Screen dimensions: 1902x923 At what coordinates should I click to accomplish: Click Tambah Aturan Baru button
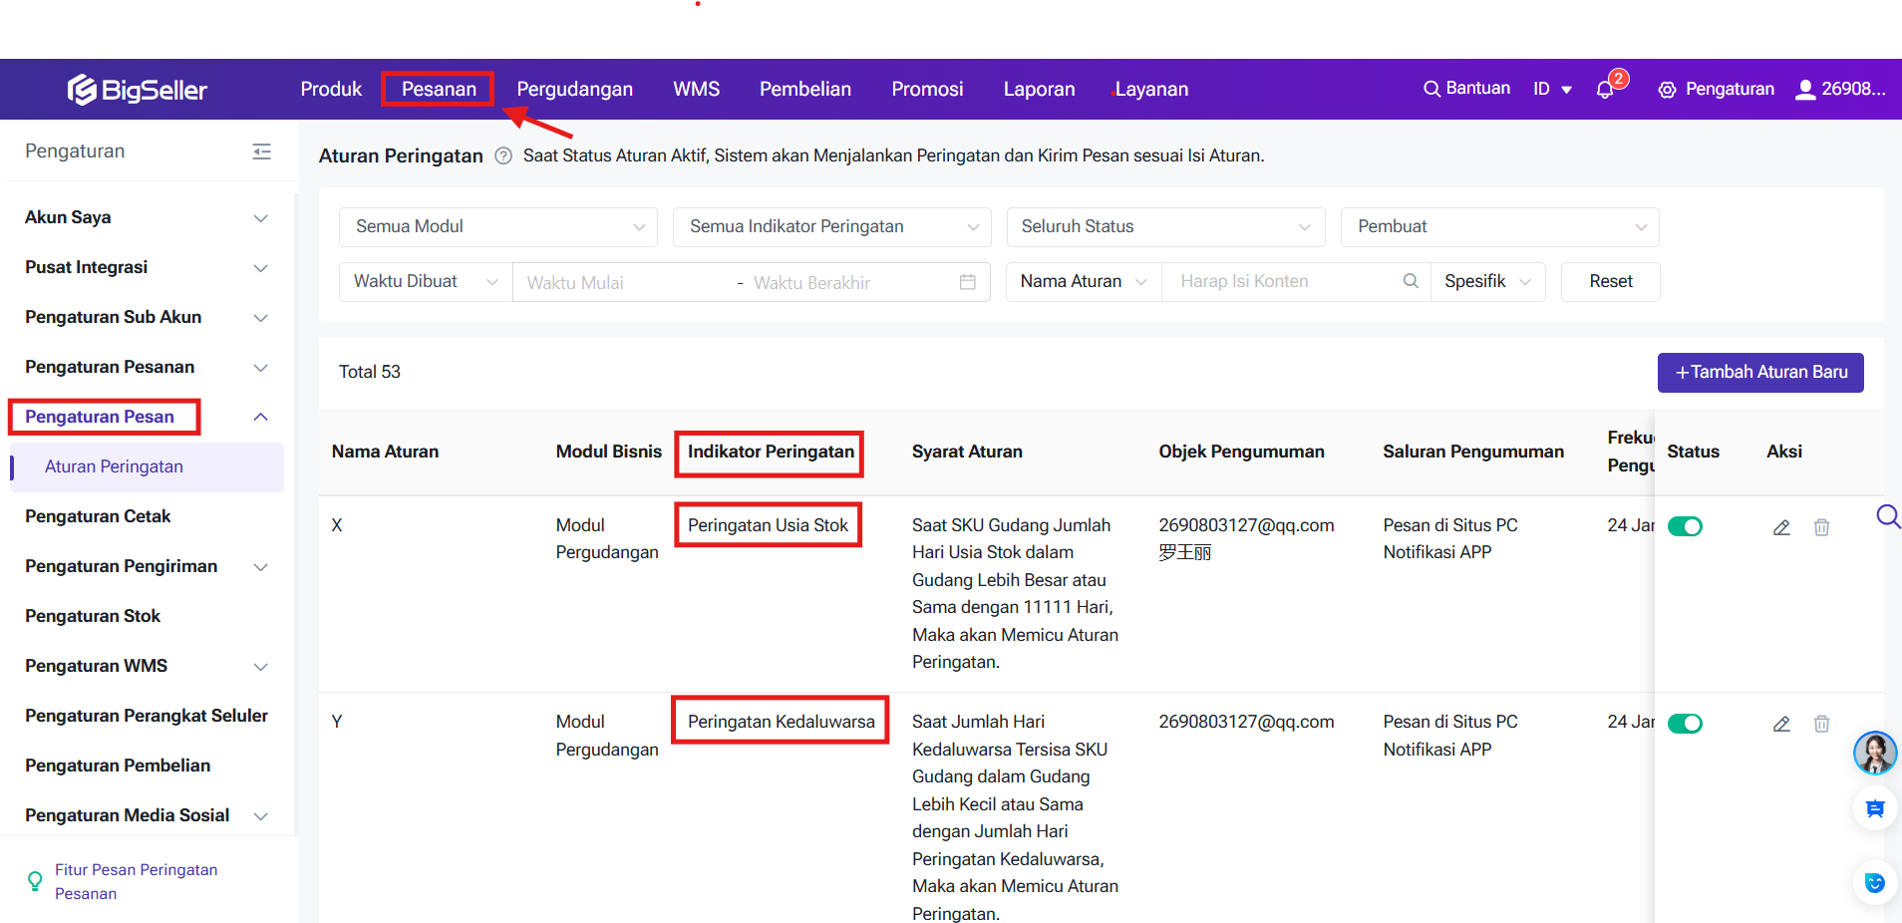(x=1759, y=372)
